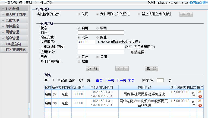
Task: Click the yx description cell
Action: click(55, 94)
